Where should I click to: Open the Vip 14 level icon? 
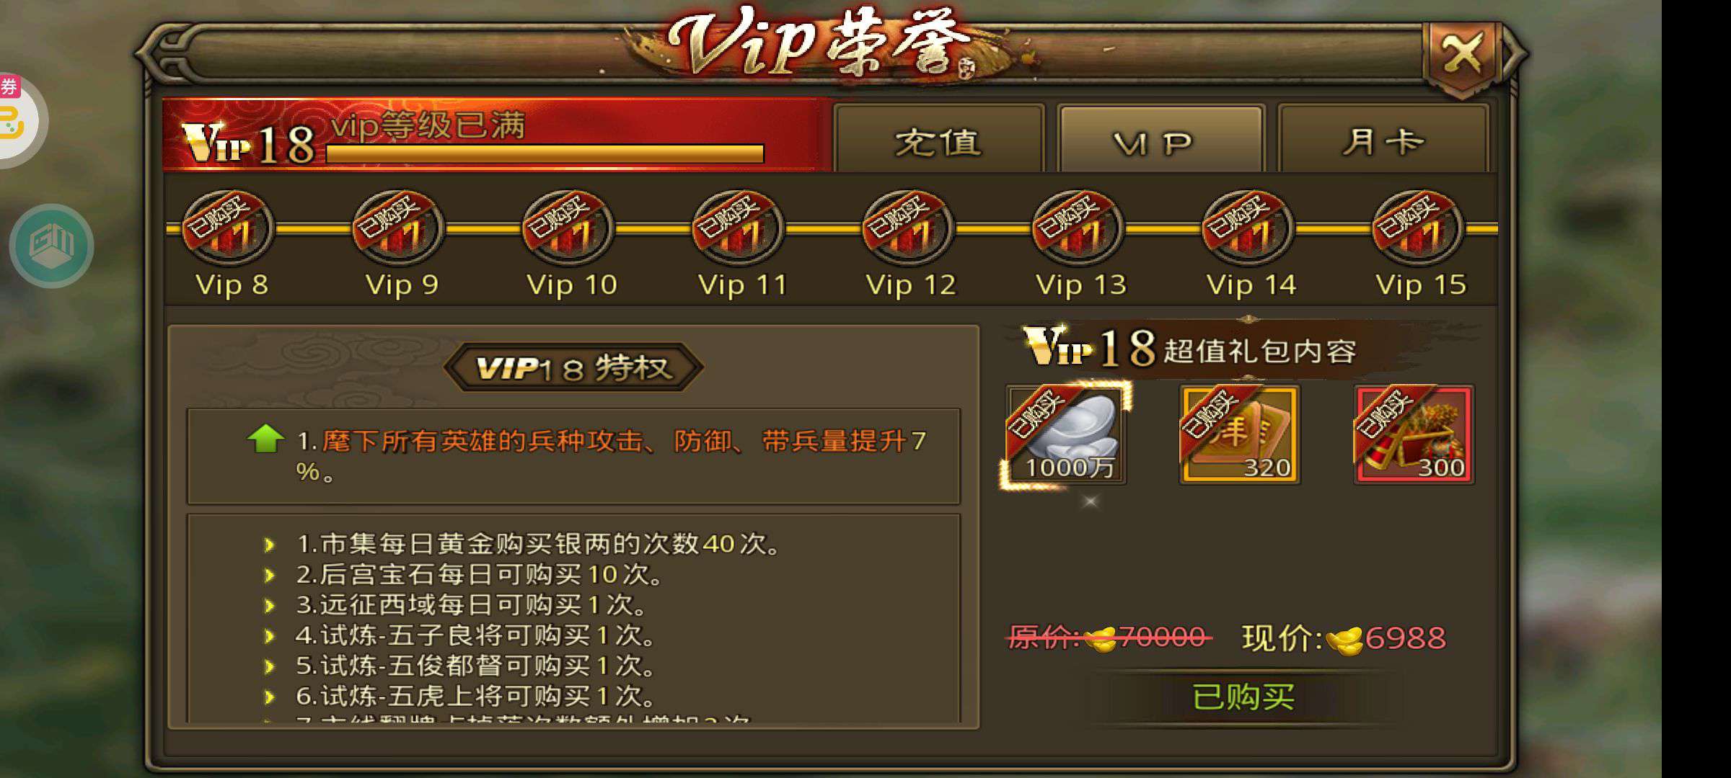click(1248, 228)
